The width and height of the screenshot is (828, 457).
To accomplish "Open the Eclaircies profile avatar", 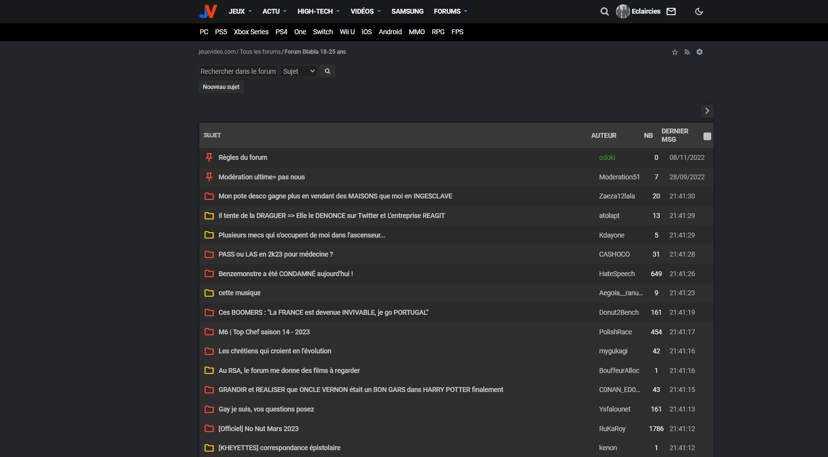I will 622,11.
